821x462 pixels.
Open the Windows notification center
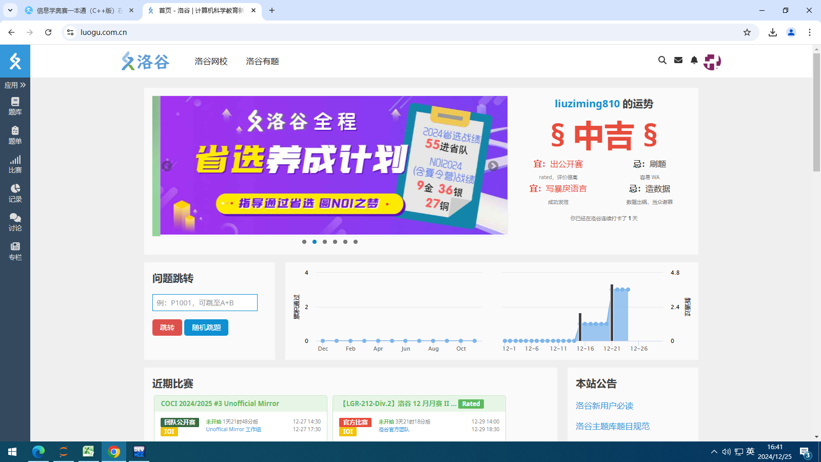click(805, 452)
